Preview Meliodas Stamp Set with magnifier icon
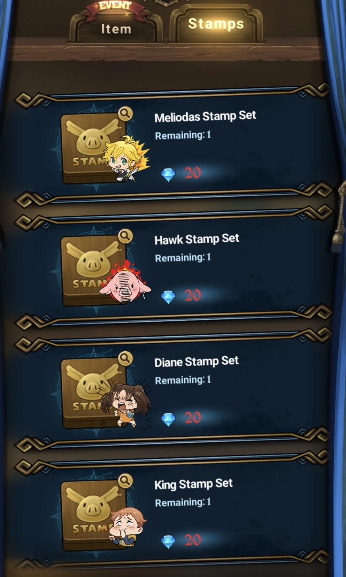This screenshot has height=577, width=346. pos(125,113)
